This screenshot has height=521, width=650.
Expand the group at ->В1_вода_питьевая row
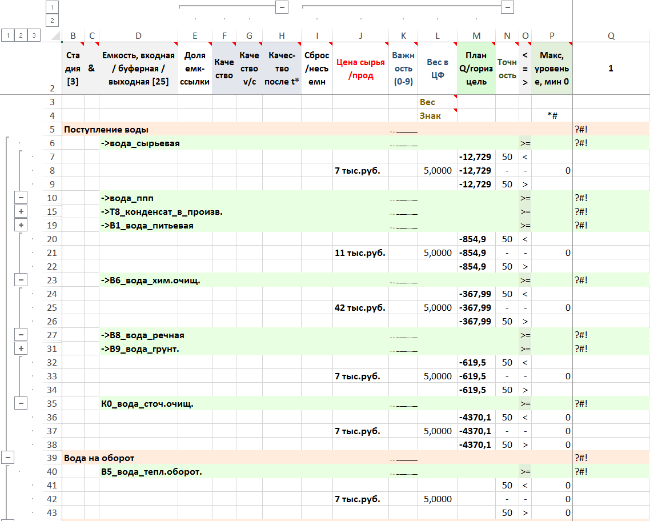21,225
